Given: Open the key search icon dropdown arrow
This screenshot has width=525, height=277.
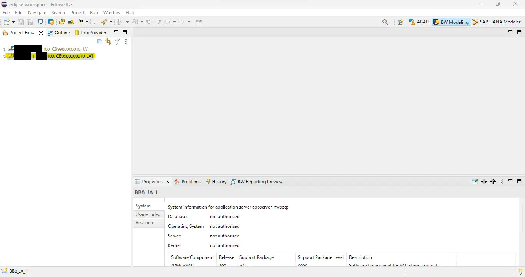Looking at the screenshot, I should (87, 22).
